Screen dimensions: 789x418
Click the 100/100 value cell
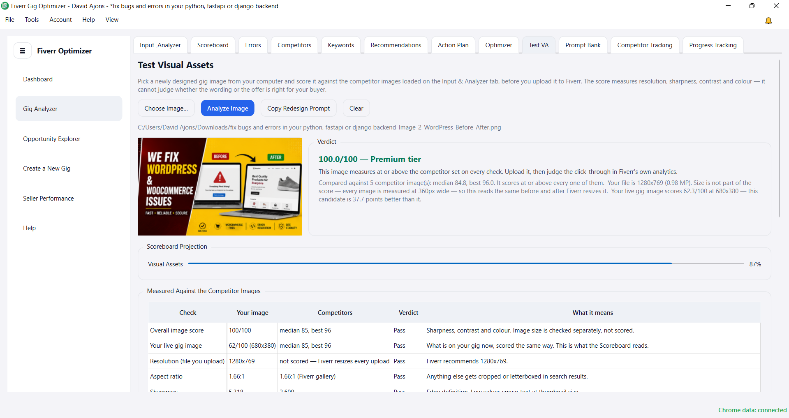click(x=252, y=330)
